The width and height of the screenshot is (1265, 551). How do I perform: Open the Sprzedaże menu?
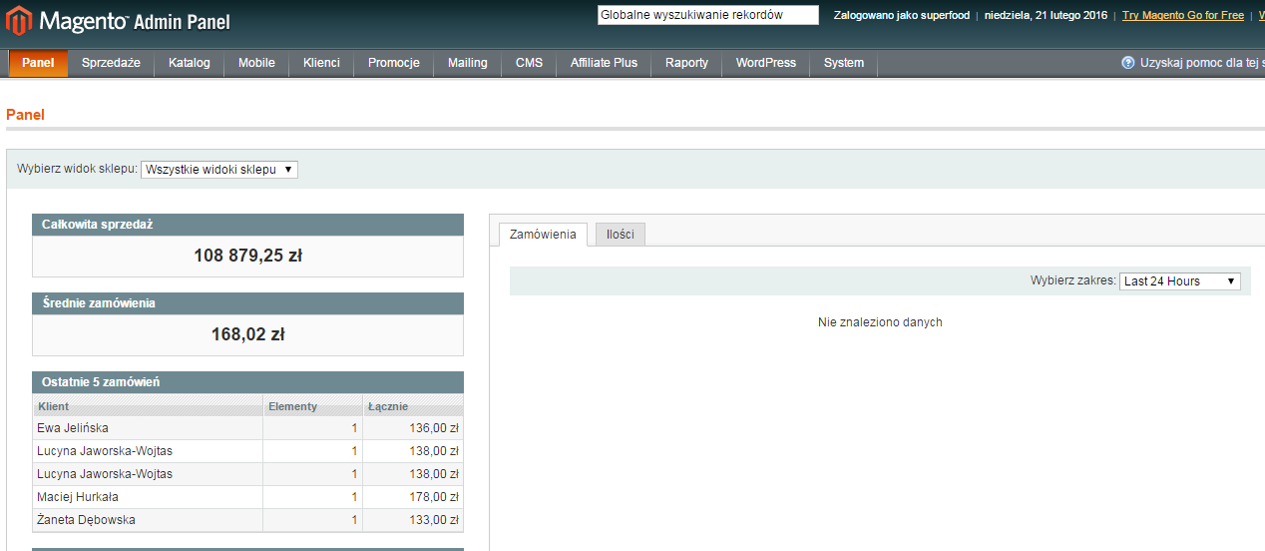tap(111, 63)
